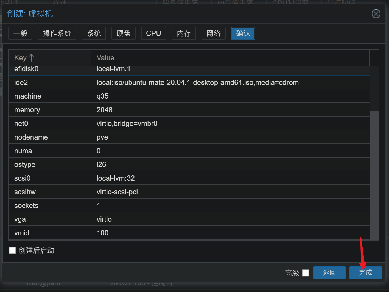Go to the 系统 tab
Screen dimensions: 389x292
click(x=94, y=33)
